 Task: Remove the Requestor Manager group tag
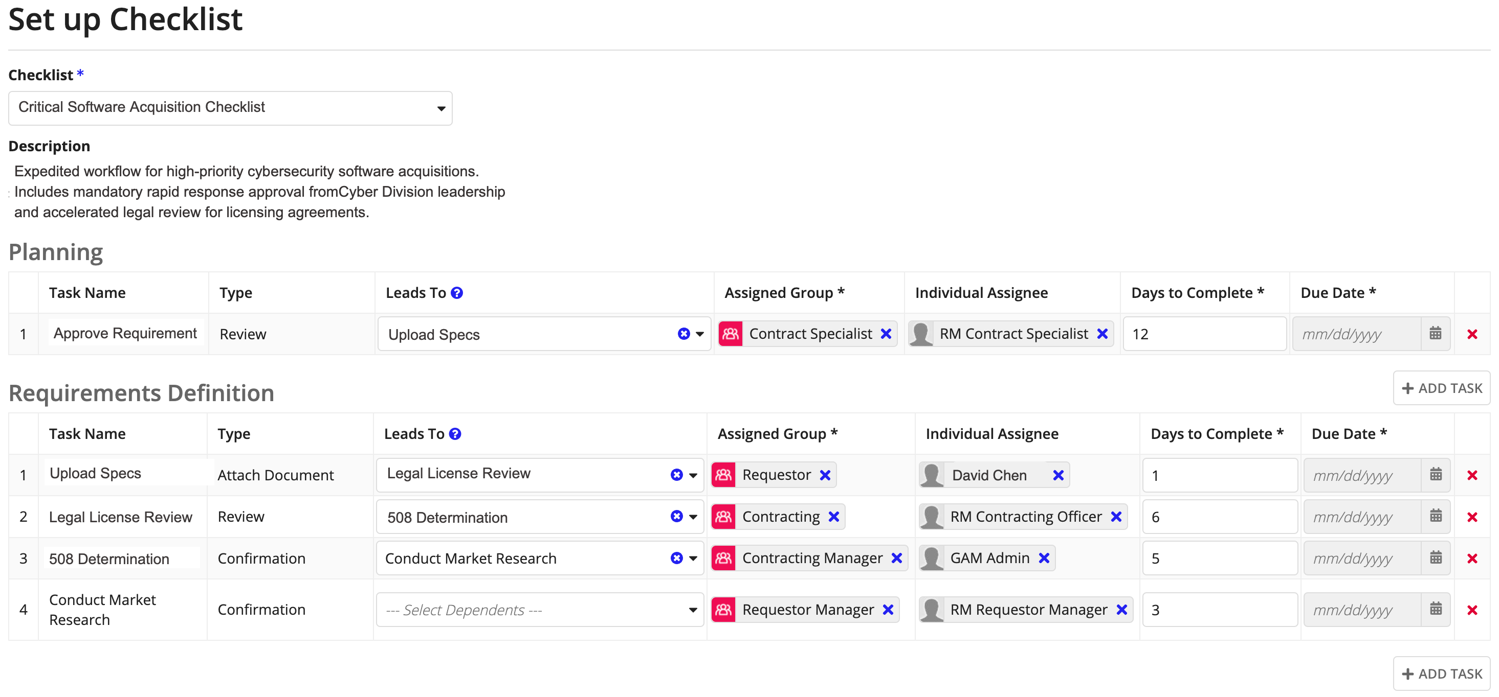pyautogui.click(x=888, y=609)
